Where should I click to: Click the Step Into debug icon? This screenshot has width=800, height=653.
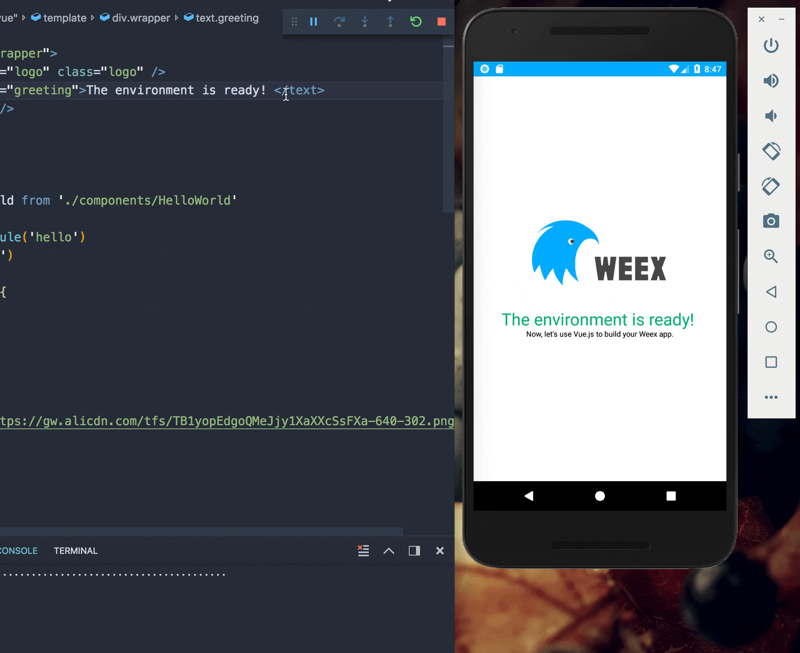[365, 22]
